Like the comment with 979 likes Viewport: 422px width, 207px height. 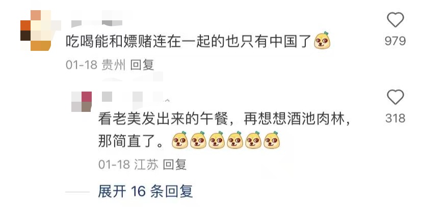[x=395, y=20]
